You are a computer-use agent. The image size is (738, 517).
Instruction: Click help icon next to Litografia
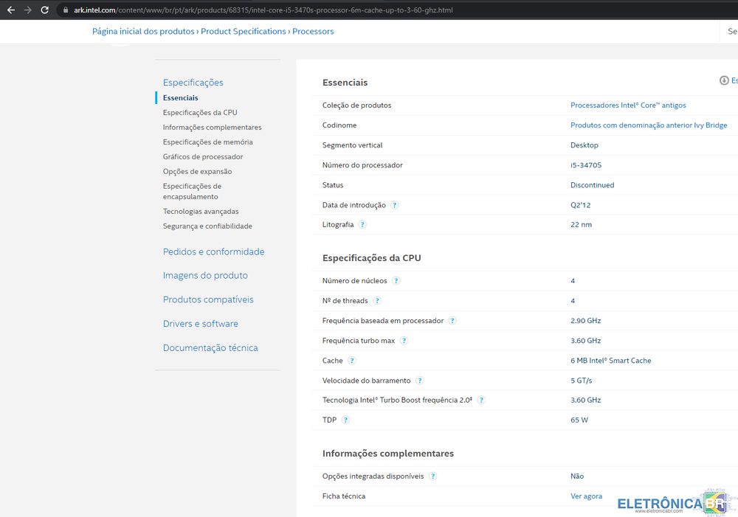point(362,225)
